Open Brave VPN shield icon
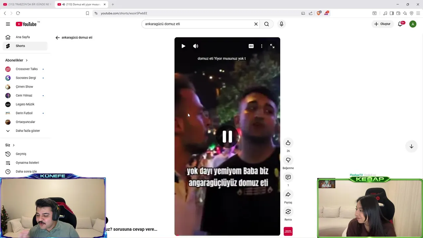 tap(411, 13)
